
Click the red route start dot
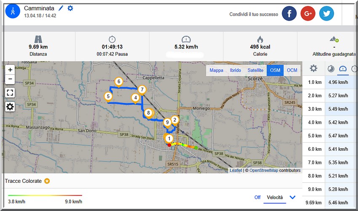pos(169,145)
